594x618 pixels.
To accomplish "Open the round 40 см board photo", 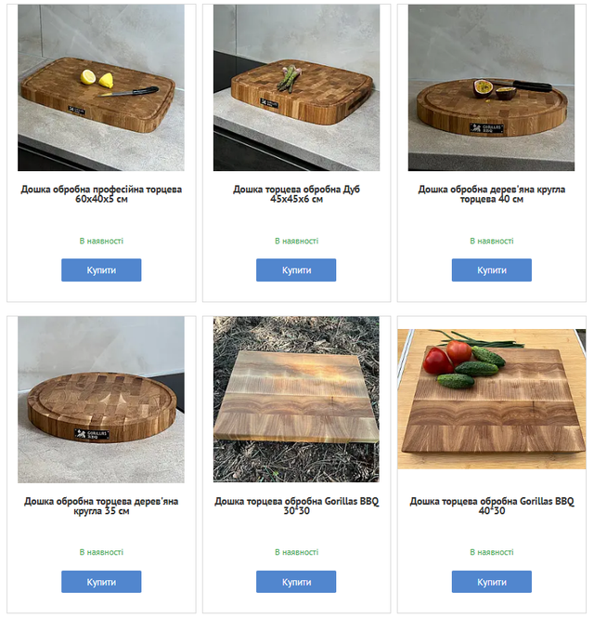I will click(491, 87).
